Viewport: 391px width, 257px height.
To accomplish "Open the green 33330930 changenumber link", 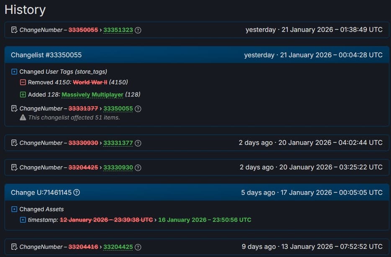I will point(118,167).
